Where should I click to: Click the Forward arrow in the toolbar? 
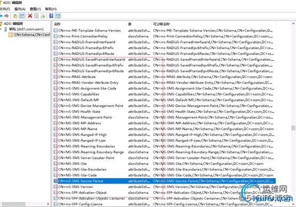click(x=6, y=15)
